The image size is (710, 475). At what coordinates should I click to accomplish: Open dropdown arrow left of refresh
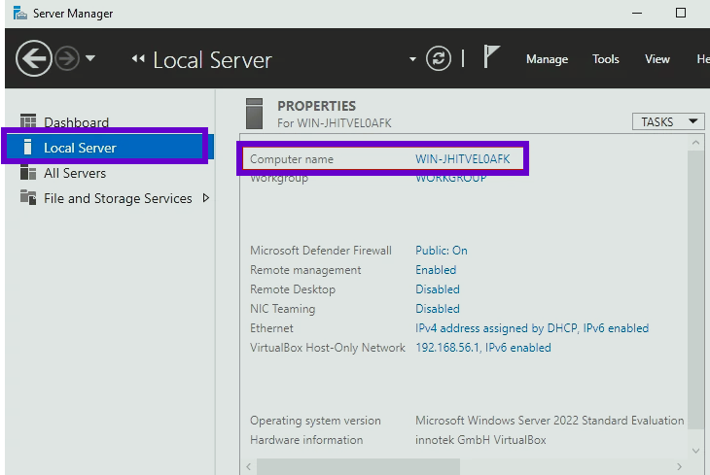point(412,59)
